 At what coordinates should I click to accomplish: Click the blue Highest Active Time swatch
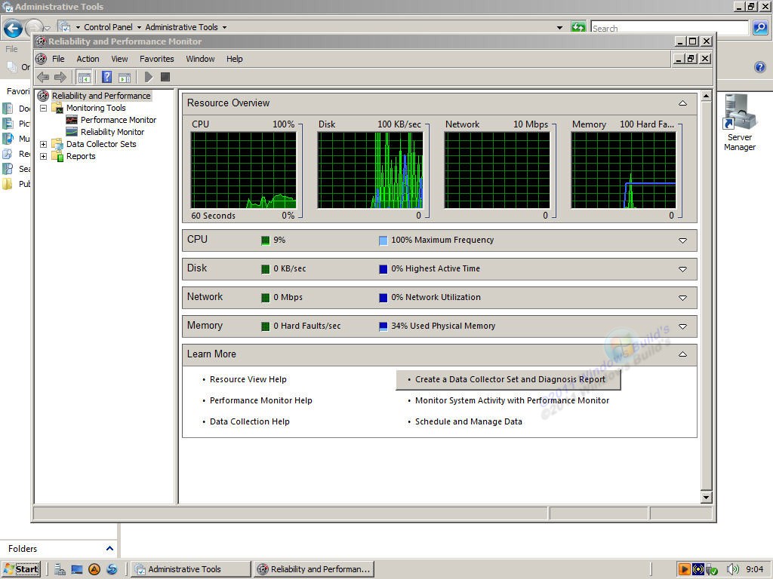pyautogui.click(x=383, y=269)
